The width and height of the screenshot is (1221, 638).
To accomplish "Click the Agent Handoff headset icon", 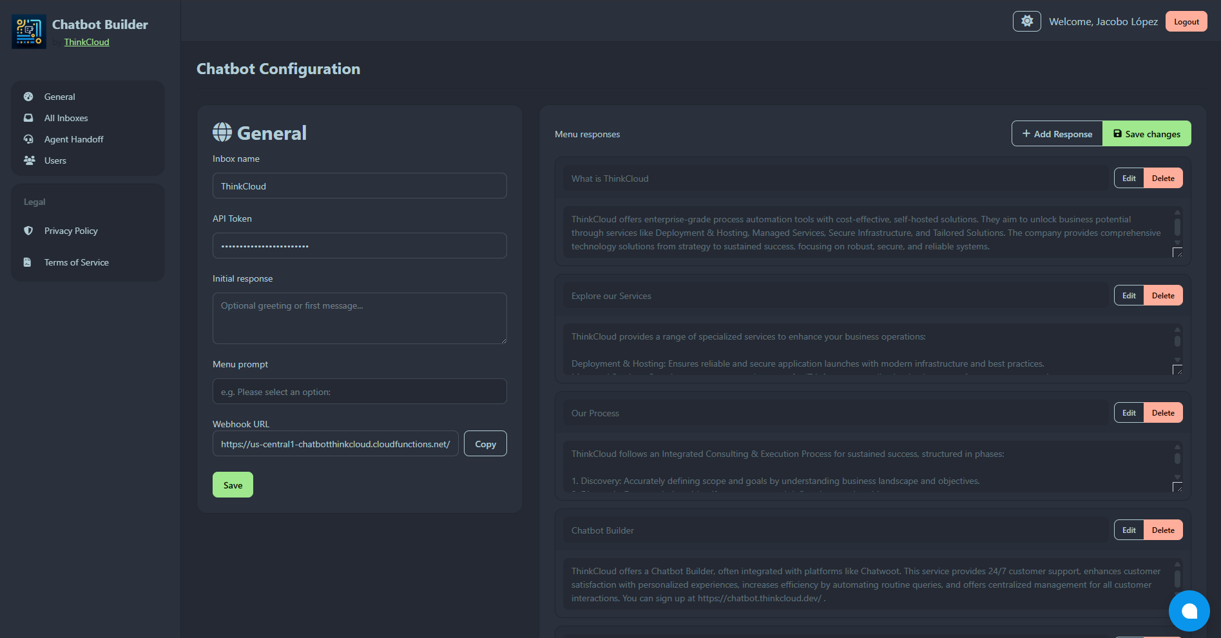I will (x=28, y=139).
